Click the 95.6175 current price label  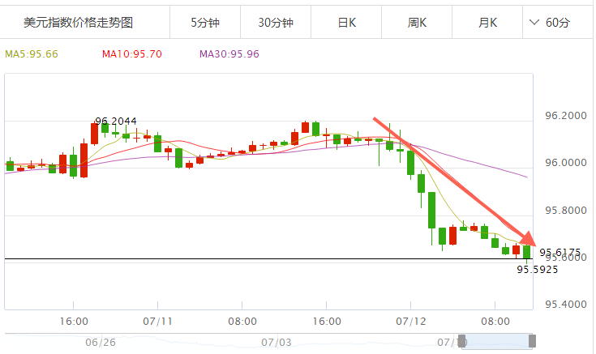tap(560, 252)
